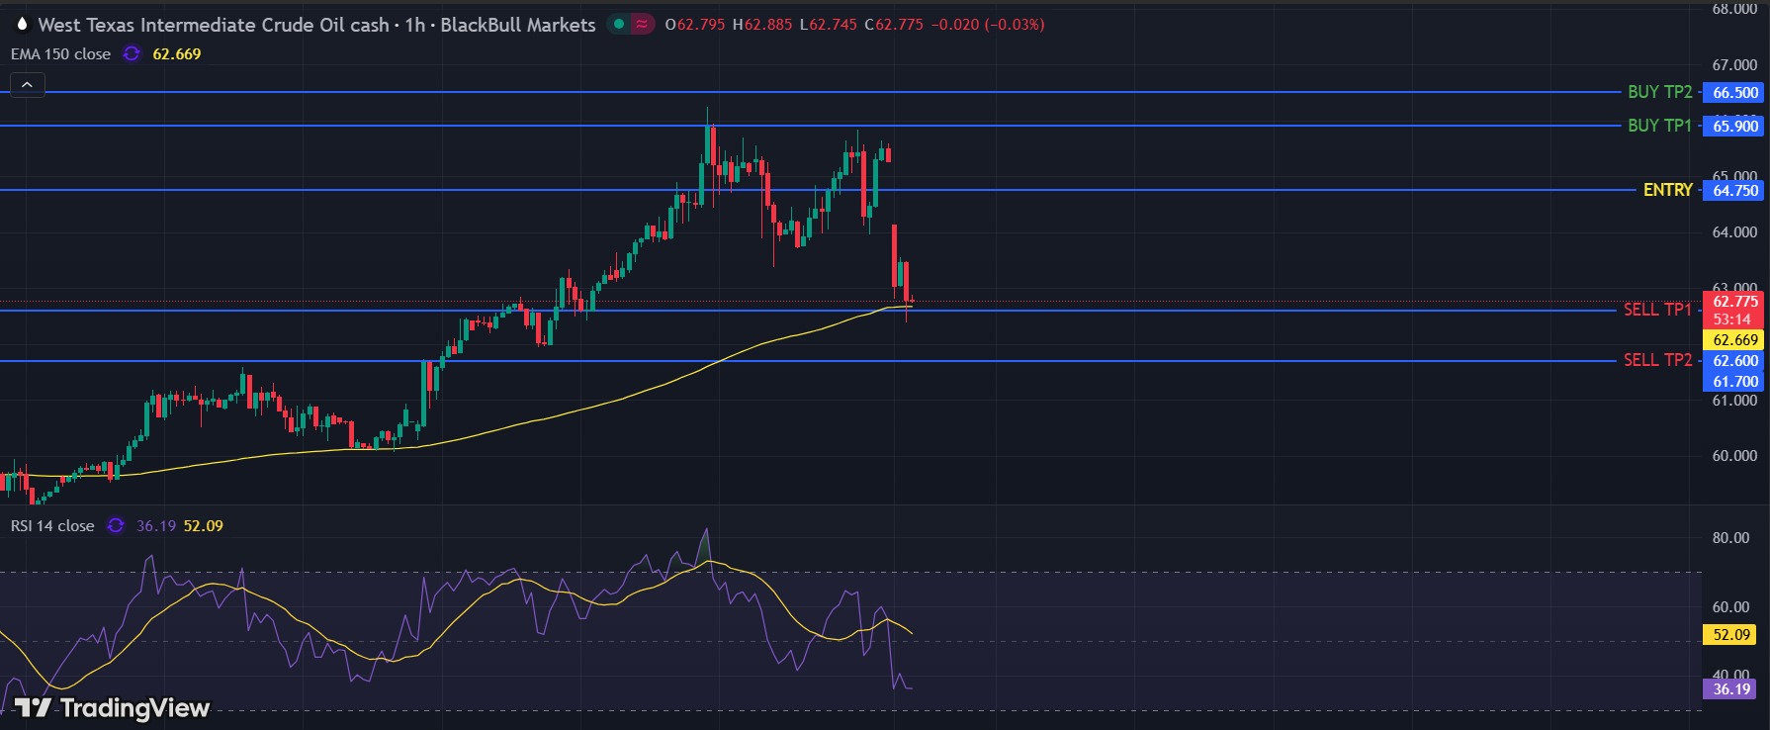Screen dimensions: 1770x730
Task: Select the BUY TP2 line label
Action: pyautogui.click(x=1659, y=92)
